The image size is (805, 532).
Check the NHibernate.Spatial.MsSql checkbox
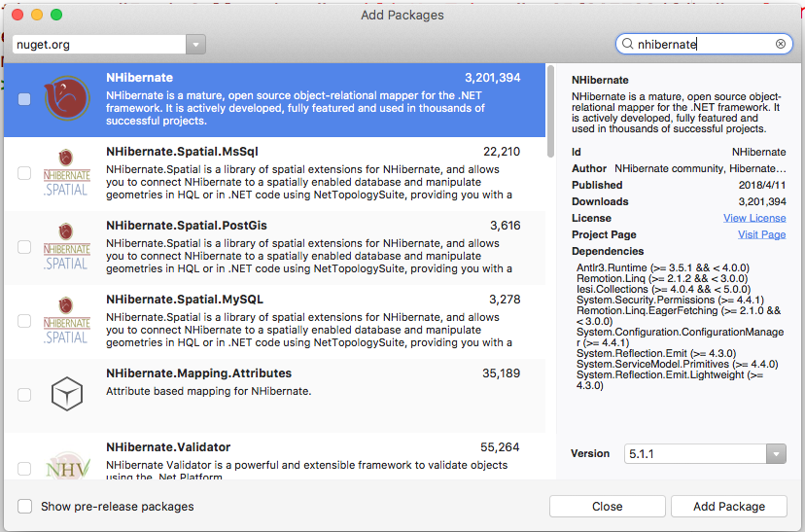pos(24,173)
